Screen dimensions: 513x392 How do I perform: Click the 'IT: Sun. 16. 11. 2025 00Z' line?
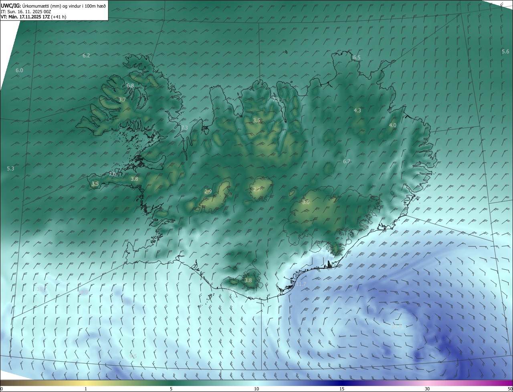pos(26,12)
